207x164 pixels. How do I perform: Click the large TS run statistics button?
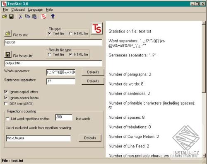(97, 29)
